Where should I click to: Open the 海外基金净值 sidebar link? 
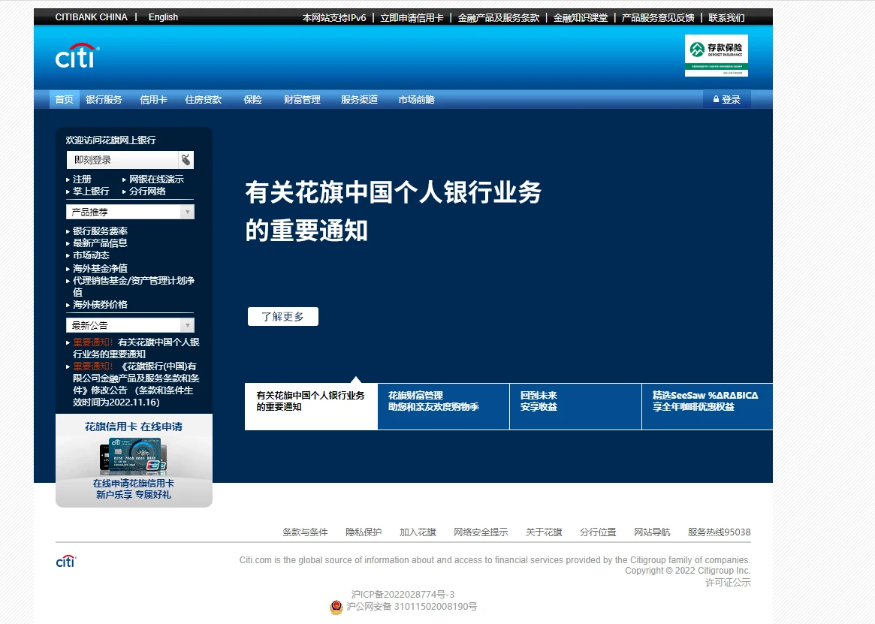point(100,268)
